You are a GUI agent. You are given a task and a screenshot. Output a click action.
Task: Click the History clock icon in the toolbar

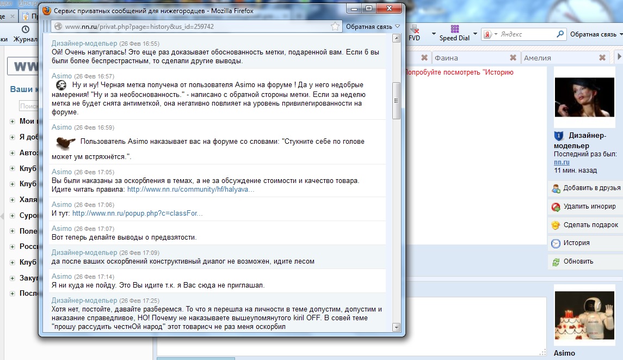coord(25,29)
